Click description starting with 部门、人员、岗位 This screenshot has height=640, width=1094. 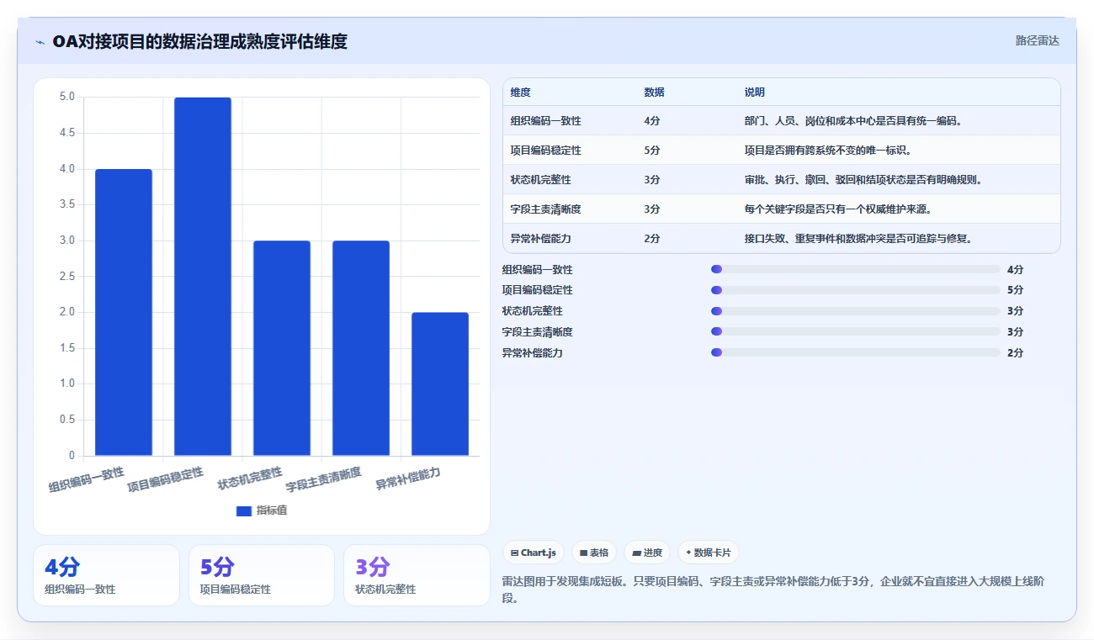(853, 121)
